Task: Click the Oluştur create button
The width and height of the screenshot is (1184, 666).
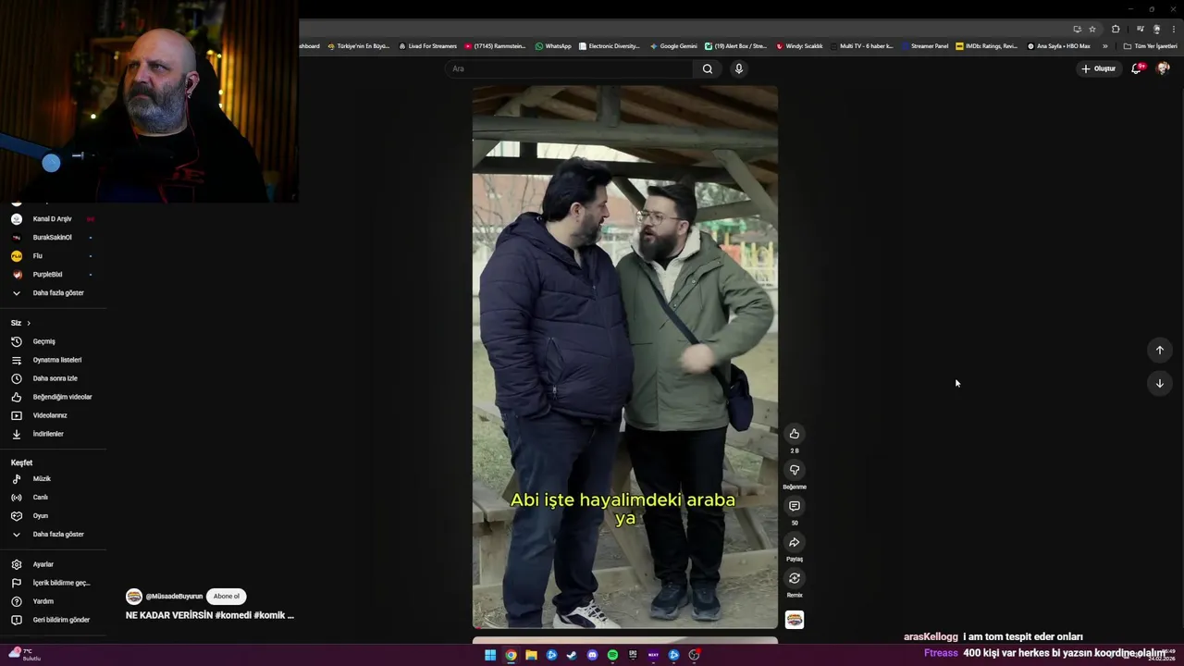Action: point(1099,68)
